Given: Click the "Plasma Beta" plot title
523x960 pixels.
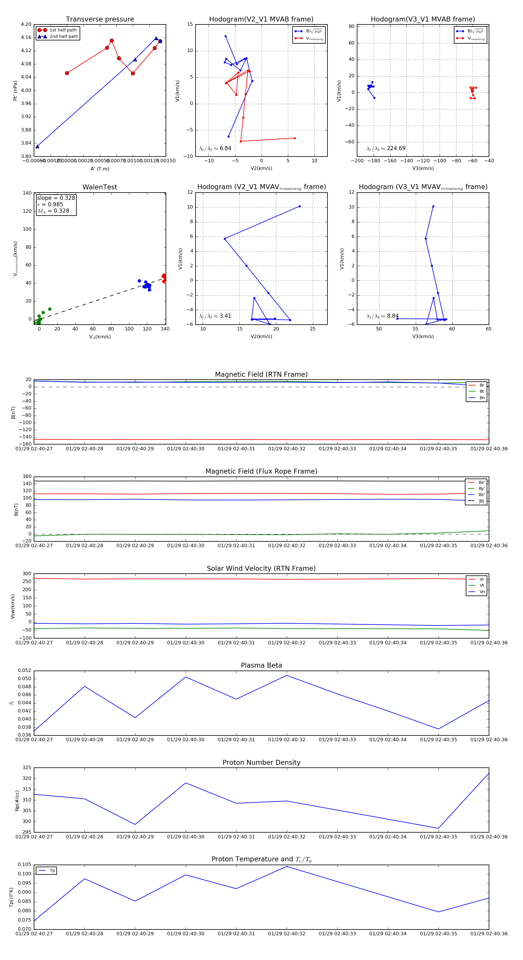Looking at the screenshot, I should click(261, 666).
